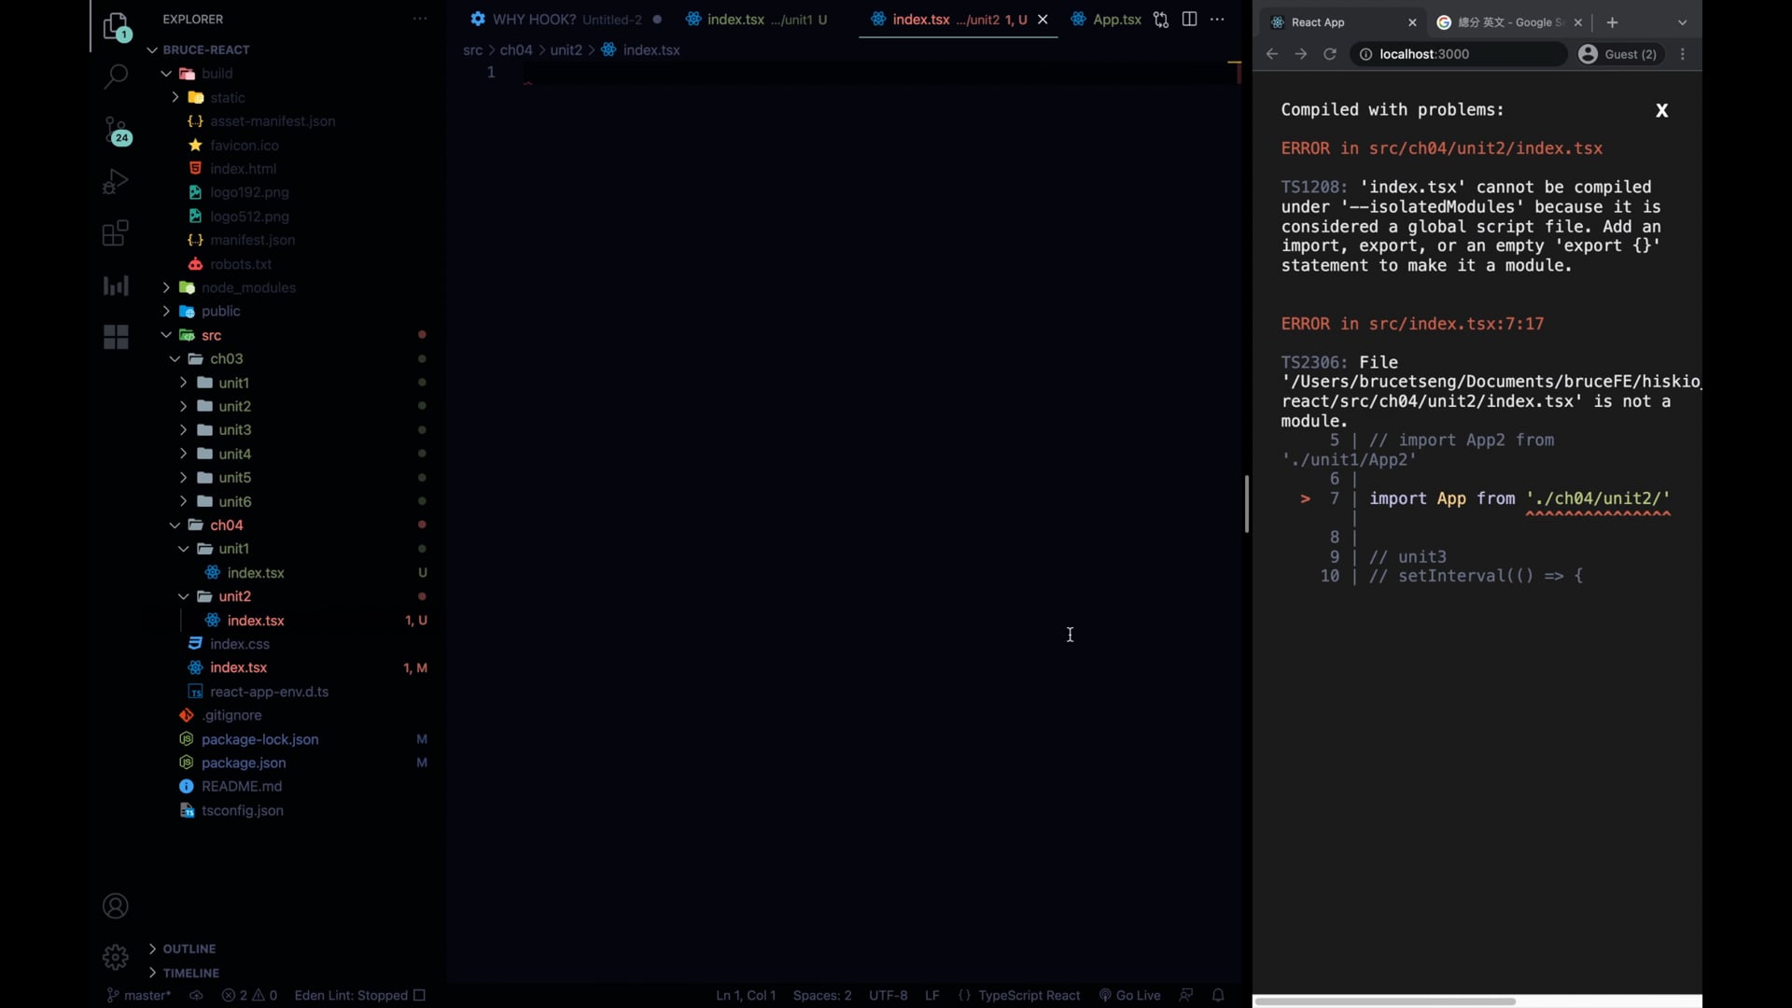
Task: Expand the TIMELINE section
Action: click(x=190, y=973)
